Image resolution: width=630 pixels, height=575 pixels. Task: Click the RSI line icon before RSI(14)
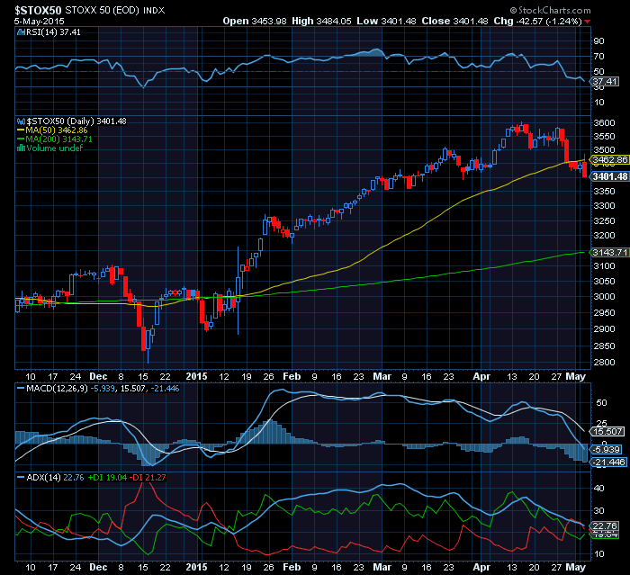pyautogui.click(x=21, y=32)
